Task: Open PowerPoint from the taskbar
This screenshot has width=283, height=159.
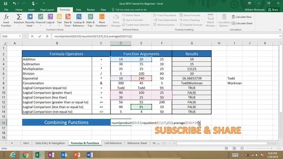Action: (x=77, y=155)
